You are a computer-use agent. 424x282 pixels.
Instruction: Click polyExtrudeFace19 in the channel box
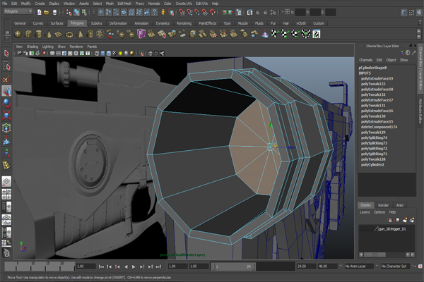(377, 78)
